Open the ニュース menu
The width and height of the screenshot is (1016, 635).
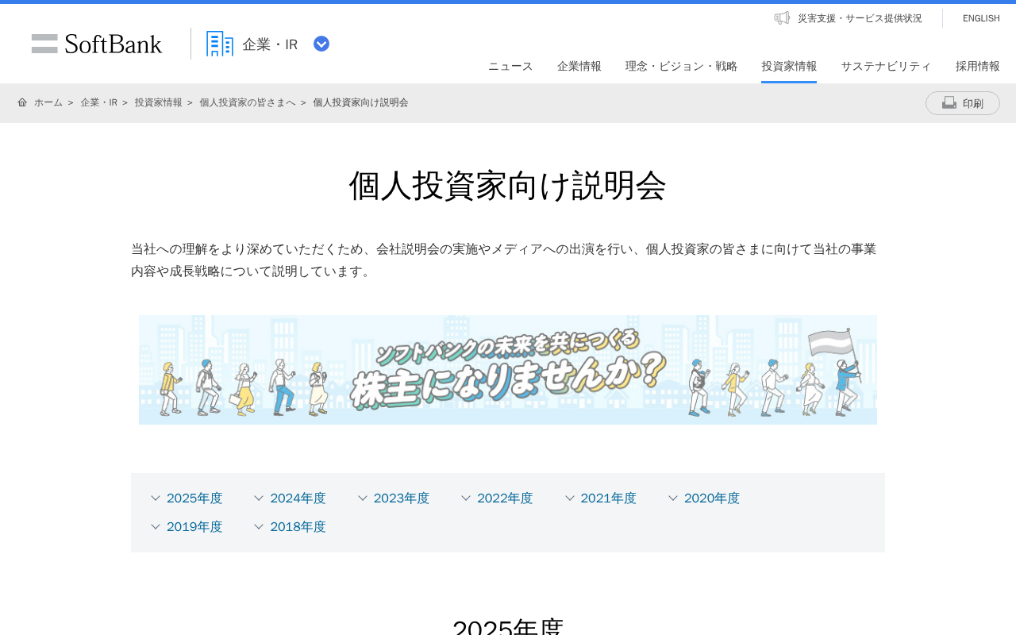tap(510, 66)
